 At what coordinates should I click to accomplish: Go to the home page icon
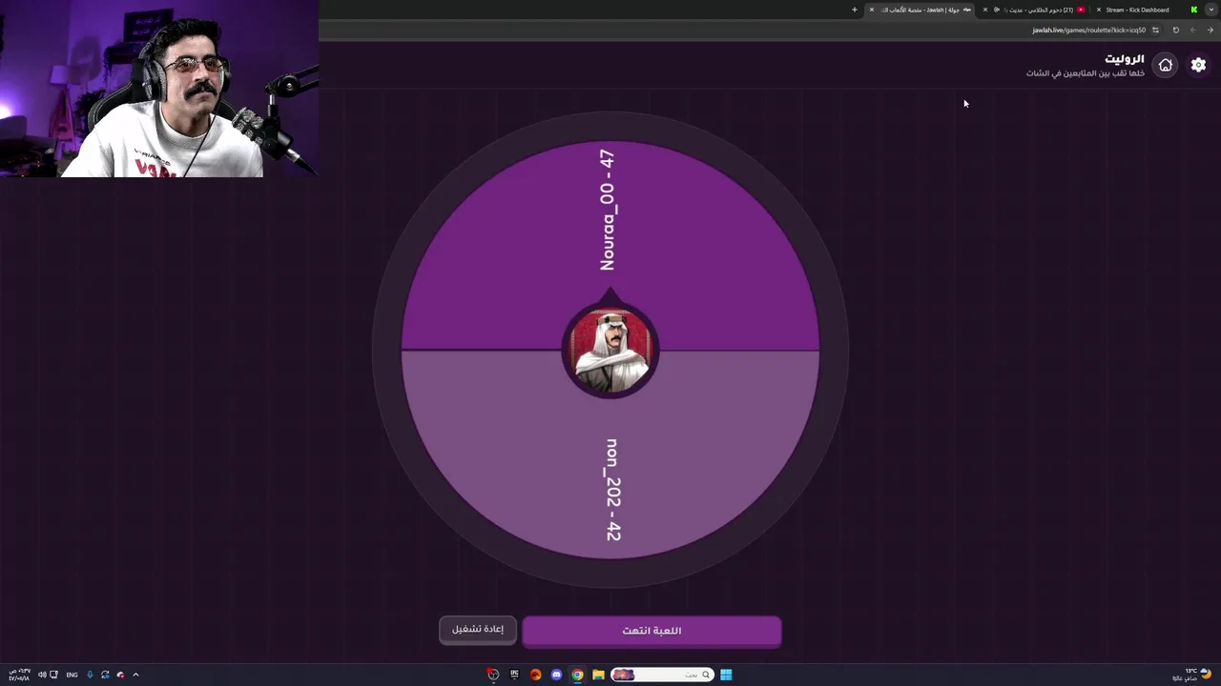pos(1165,65)
